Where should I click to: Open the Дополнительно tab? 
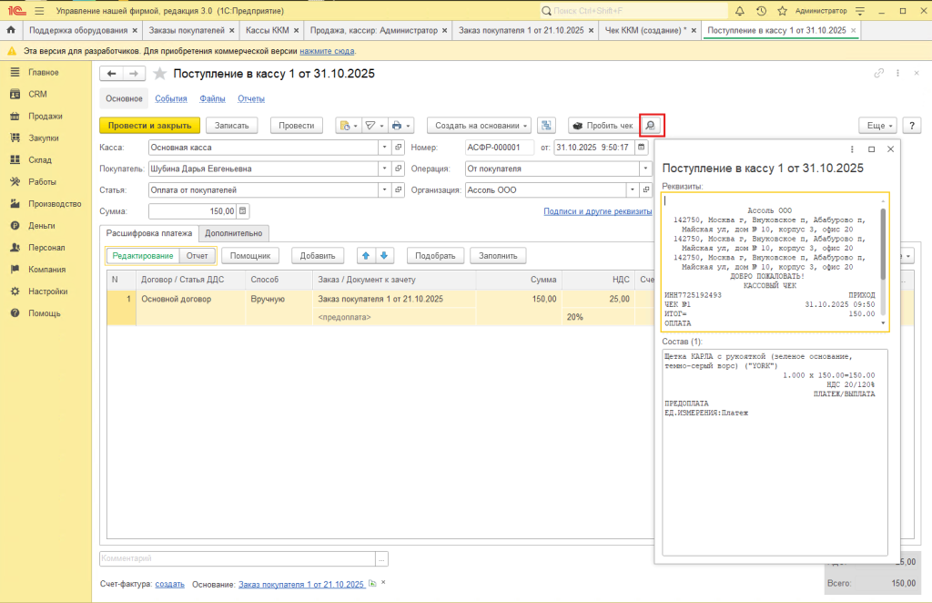point(233,233)
